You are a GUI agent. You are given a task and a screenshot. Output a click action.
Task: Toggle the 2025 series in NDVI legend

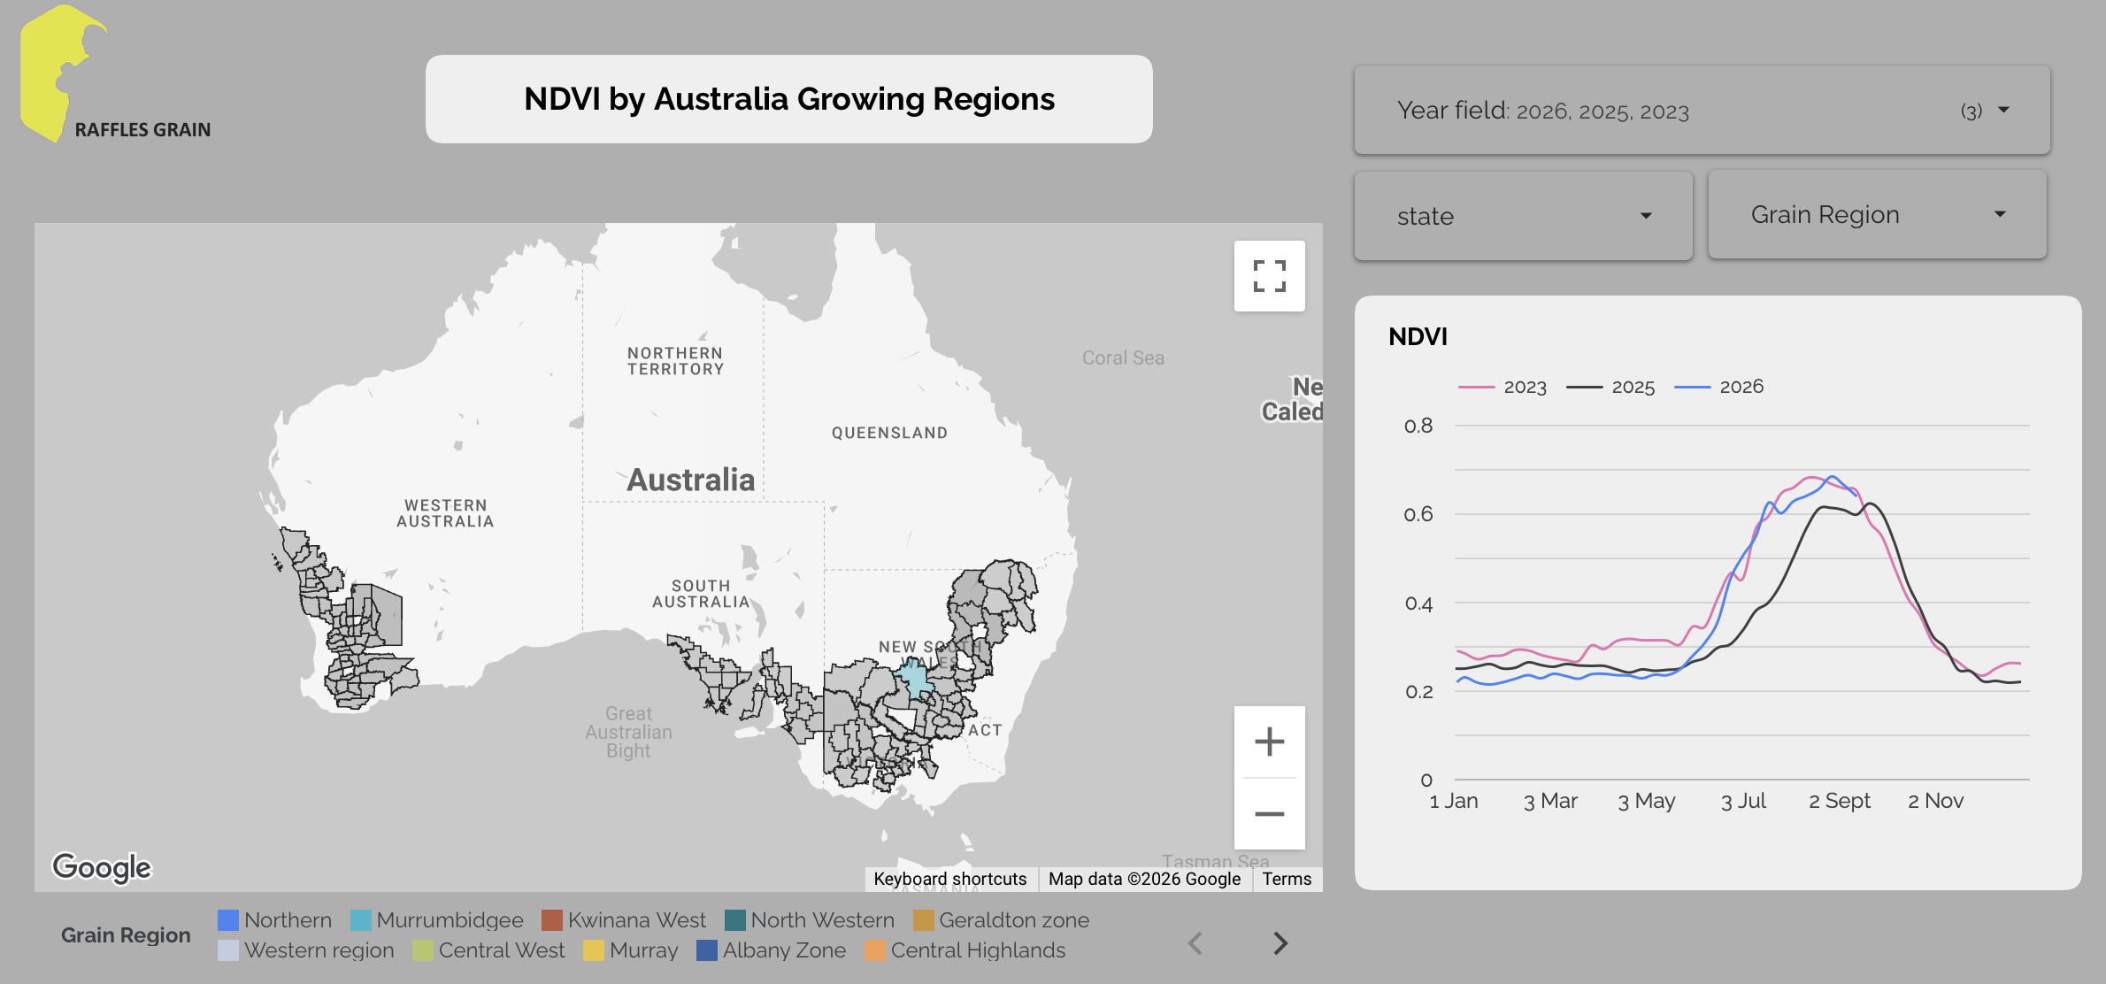click(x=1610, y=387)
